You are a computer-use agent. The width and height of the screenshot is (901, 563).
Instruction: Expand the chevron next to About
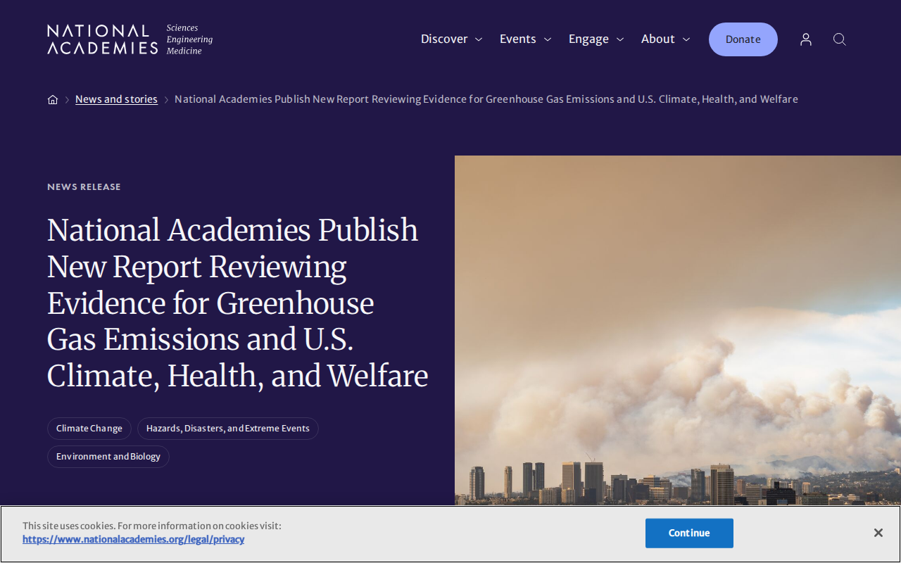tap(686, 39)
